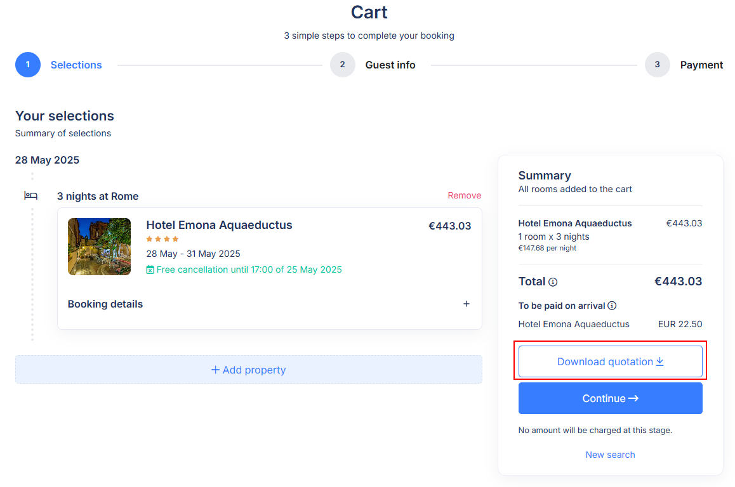This screenshot has width=735, height=487.
Task: Click the info icon beside To be paid on arrival
Action: click(x=612, y=306)
